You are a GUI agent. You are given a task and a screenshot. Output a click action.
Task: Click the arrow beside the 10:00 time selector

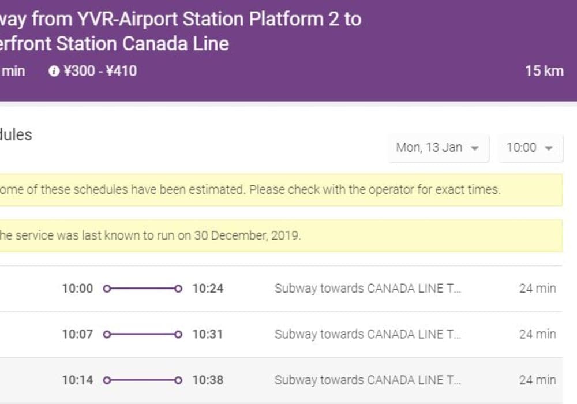coord(549,148)
